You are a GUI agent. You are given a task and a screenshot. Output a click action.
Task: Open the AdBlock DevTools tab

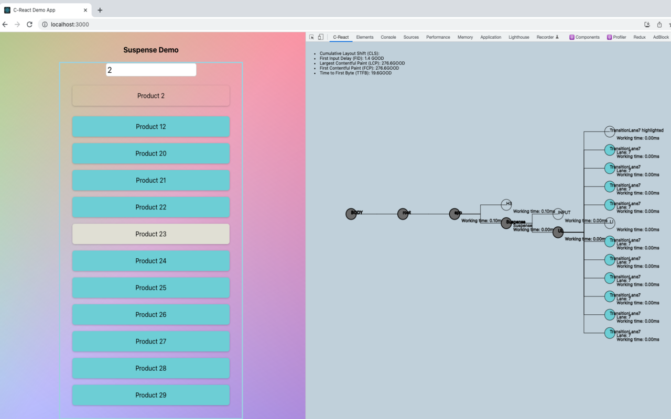click(661, 37)
